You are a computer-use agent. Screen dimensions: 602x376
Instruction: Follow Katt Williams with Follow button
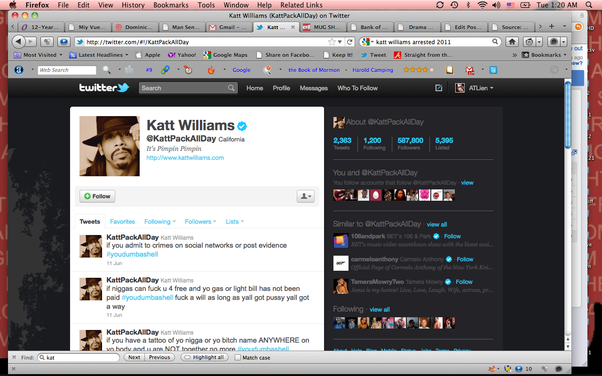(x=97, y=196)
